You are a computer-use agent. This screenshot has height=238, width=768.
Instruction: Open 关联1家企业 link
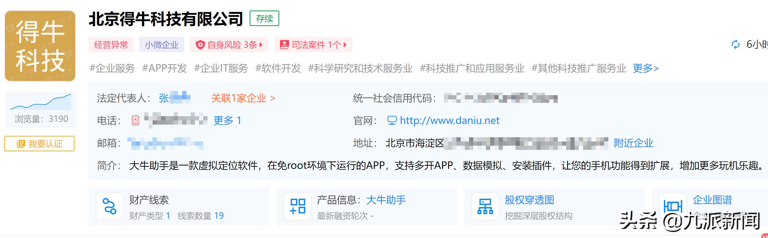click(x=243, y=98)
